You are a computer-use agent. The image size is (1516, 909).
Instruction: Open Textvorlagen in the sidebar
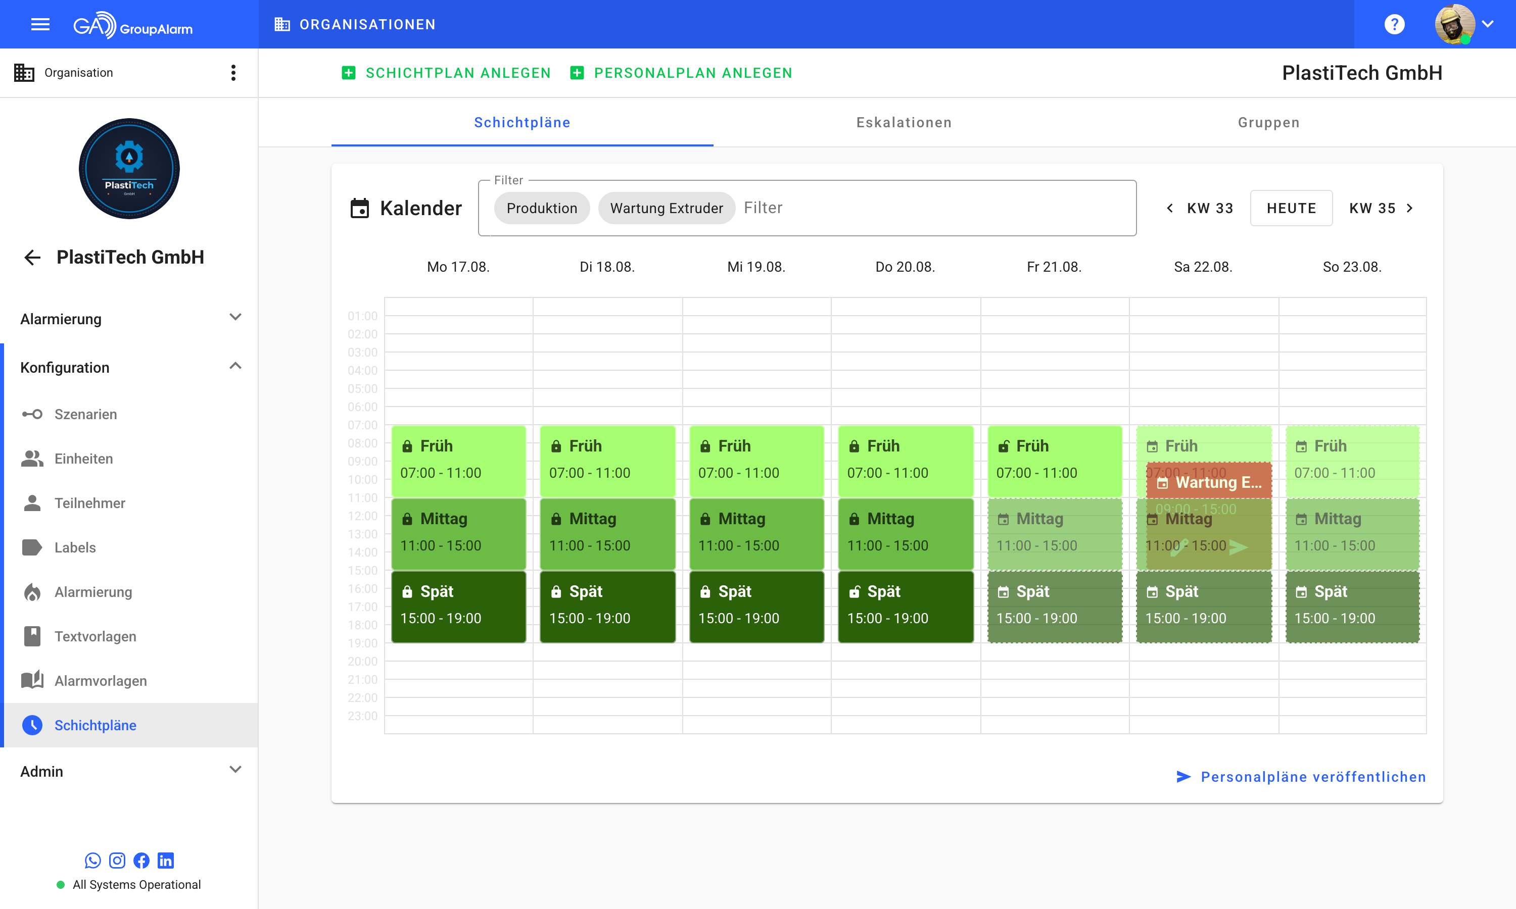(131, 636)
